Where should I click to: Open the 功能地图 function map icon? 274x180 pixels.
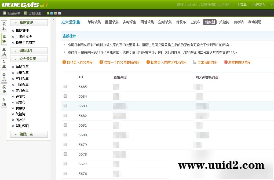(25, 13)
